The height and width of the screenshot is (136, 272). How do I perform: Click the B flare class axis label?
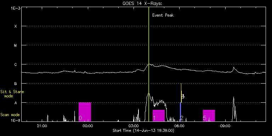[16, 84]
